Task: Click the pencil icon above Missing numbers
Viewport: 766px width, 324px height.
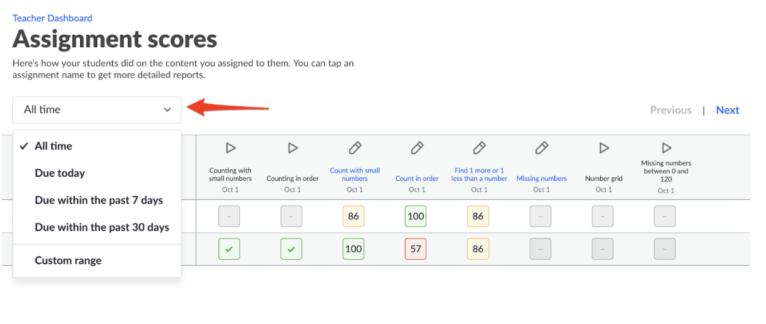Action: click(x=541, y=148)
